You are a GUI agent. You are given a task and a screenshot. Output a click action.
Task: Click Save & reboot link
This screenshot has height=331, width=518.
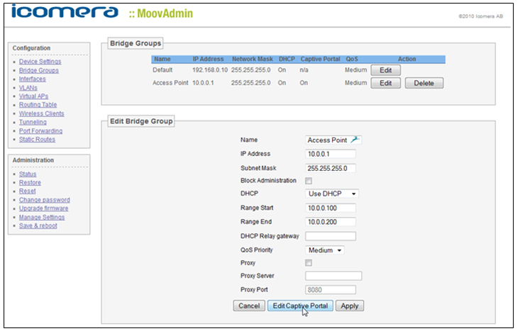coord(38,225)
